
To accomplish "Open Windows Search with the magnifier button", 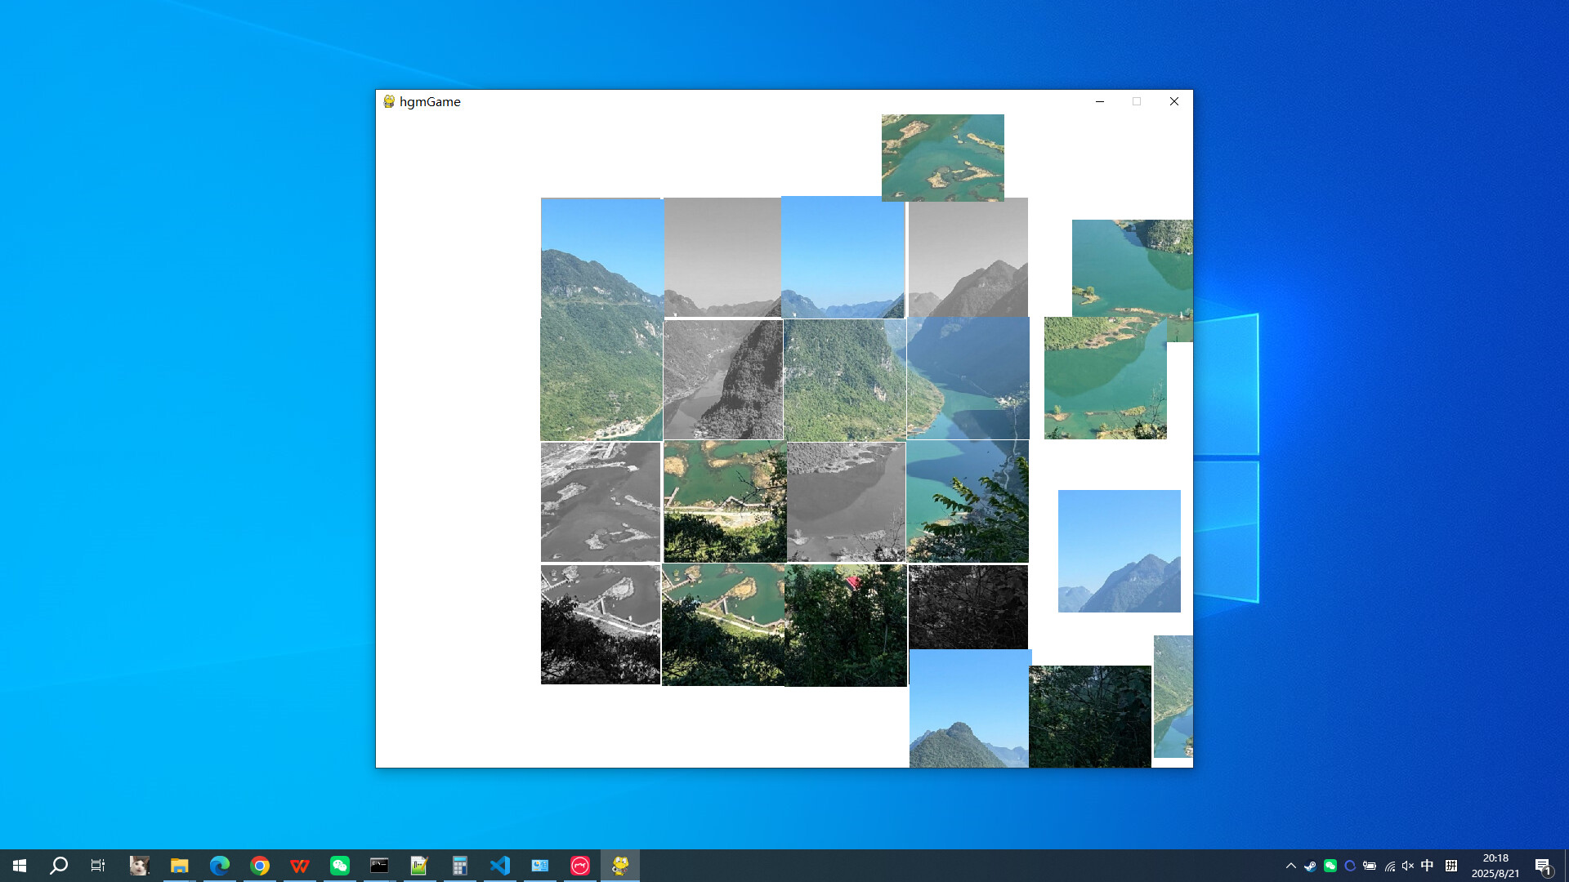I will 57,865.
